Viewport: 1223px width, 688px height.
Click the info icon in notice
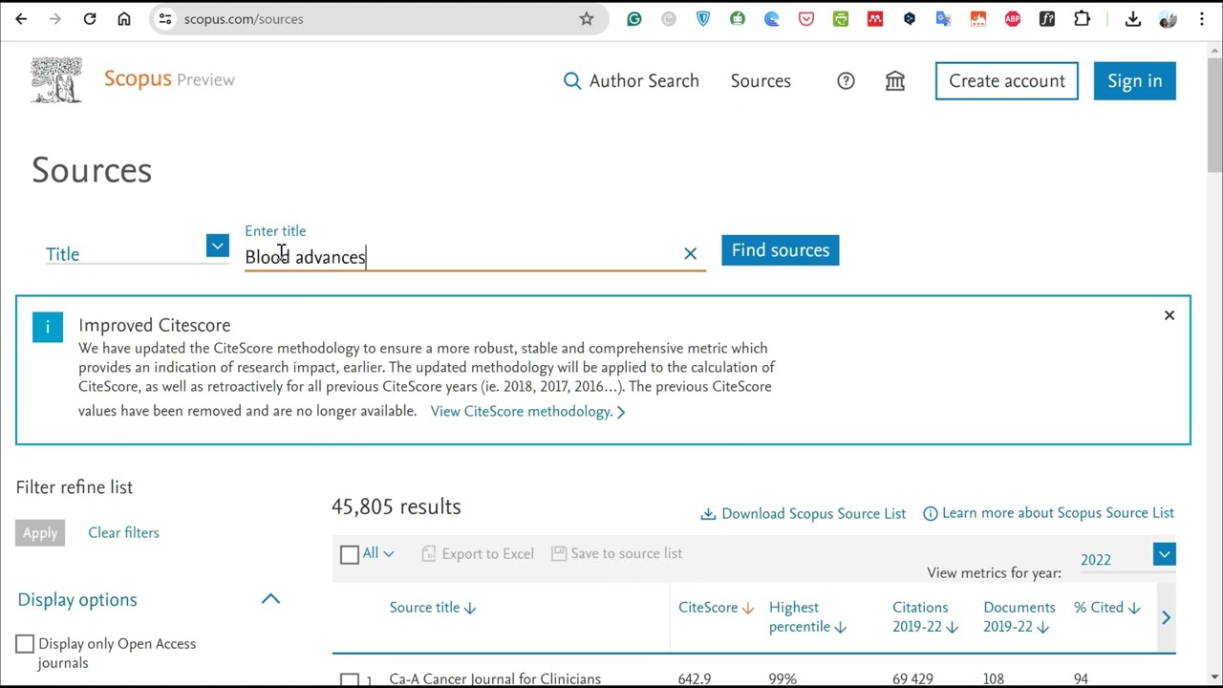tap(47, 327)
